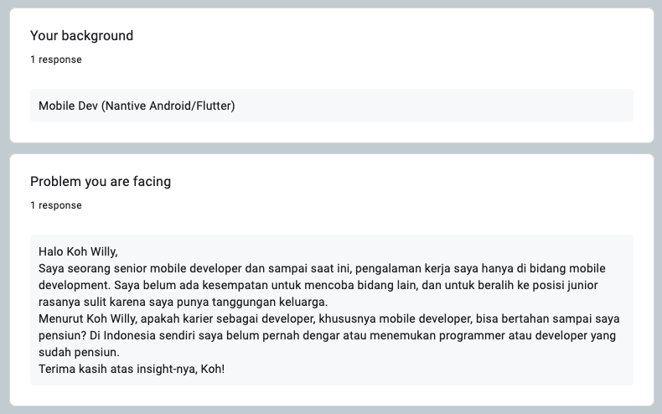Click the word "Flutter" in the answer
Screen dimensions: 662x414
[213, 106]
